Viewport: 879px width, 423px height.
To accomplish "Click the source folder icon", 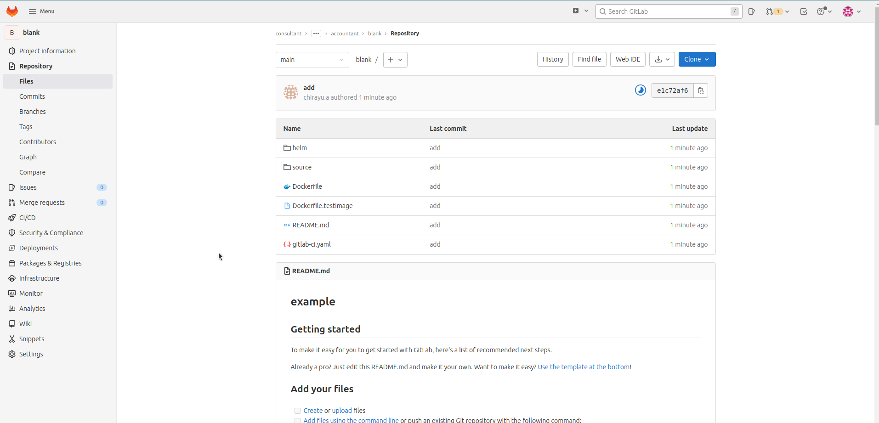I will (287, 167).
